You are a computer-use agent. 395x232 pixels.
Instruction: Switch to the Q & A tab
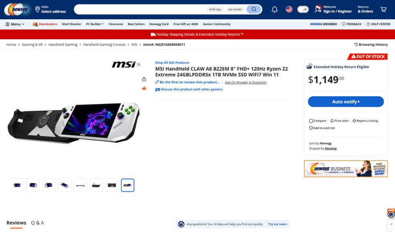coord(37,223)
